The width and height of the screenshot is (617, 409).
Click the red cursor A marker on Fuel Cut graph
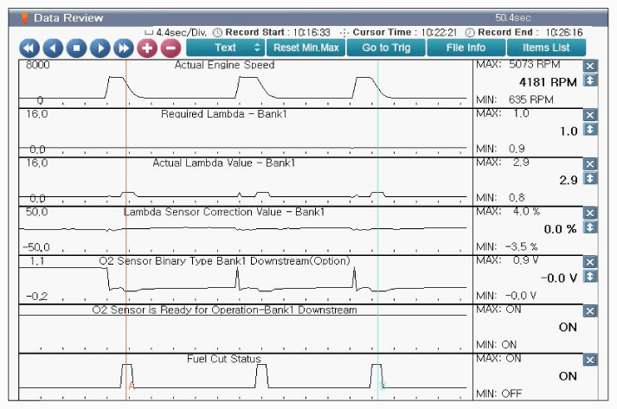coord(132,387)
